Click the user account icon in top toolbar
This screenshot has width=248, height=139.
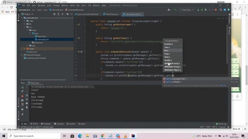pyautogui.click(x=169, y=10)
